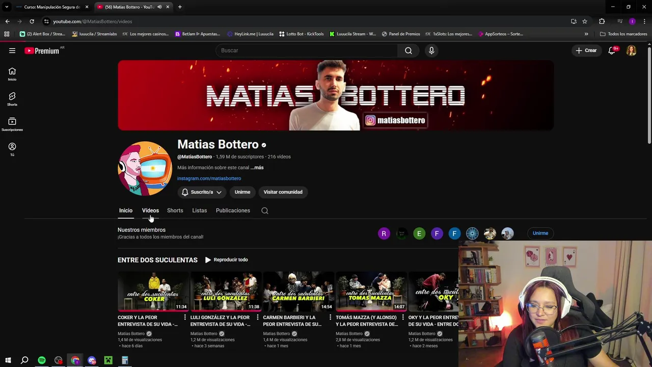Open Panel de Premios bookmark
Viewport: 652px width, 367px height.
[x=400, y=34]
